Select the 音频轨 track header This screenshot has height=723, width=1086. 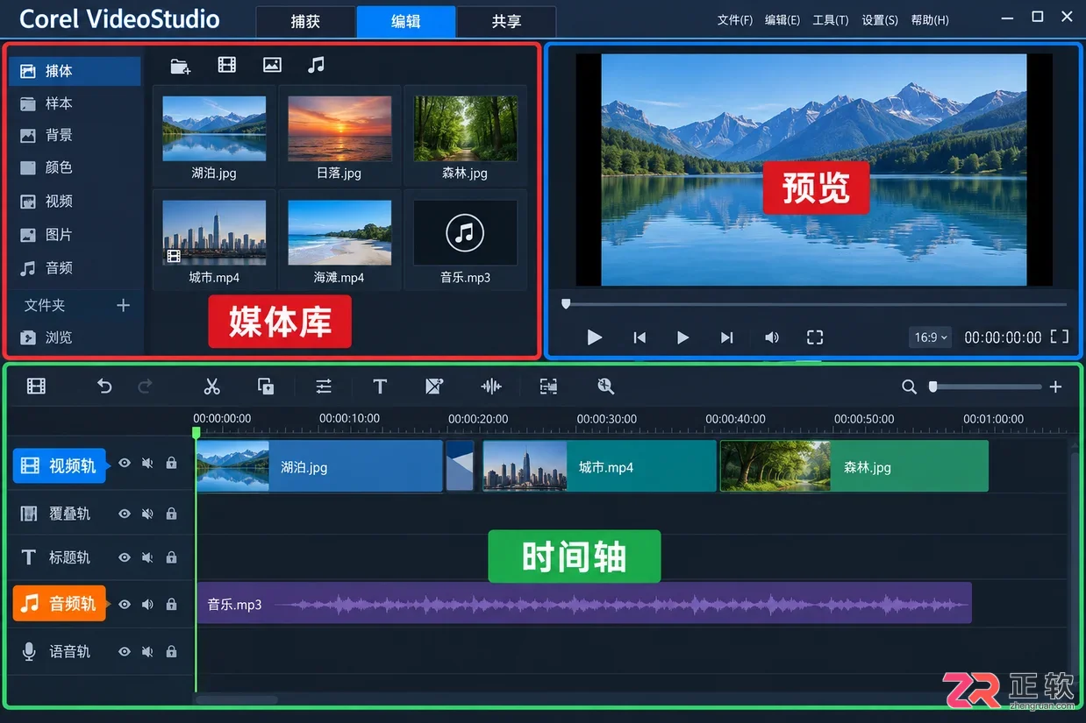coord(60,603)
